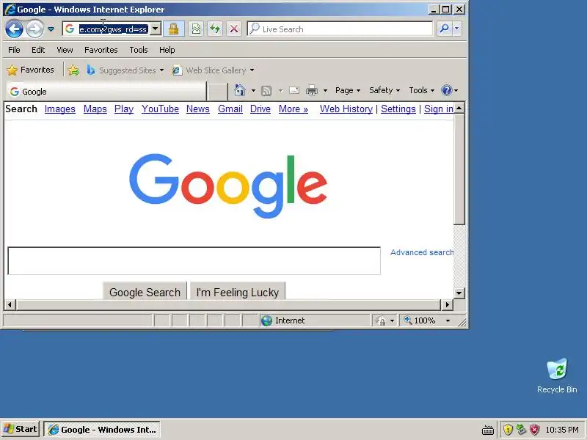Open Web Slice Gallery dropdown
Screen dimensions: 587x440
(213, 70)
